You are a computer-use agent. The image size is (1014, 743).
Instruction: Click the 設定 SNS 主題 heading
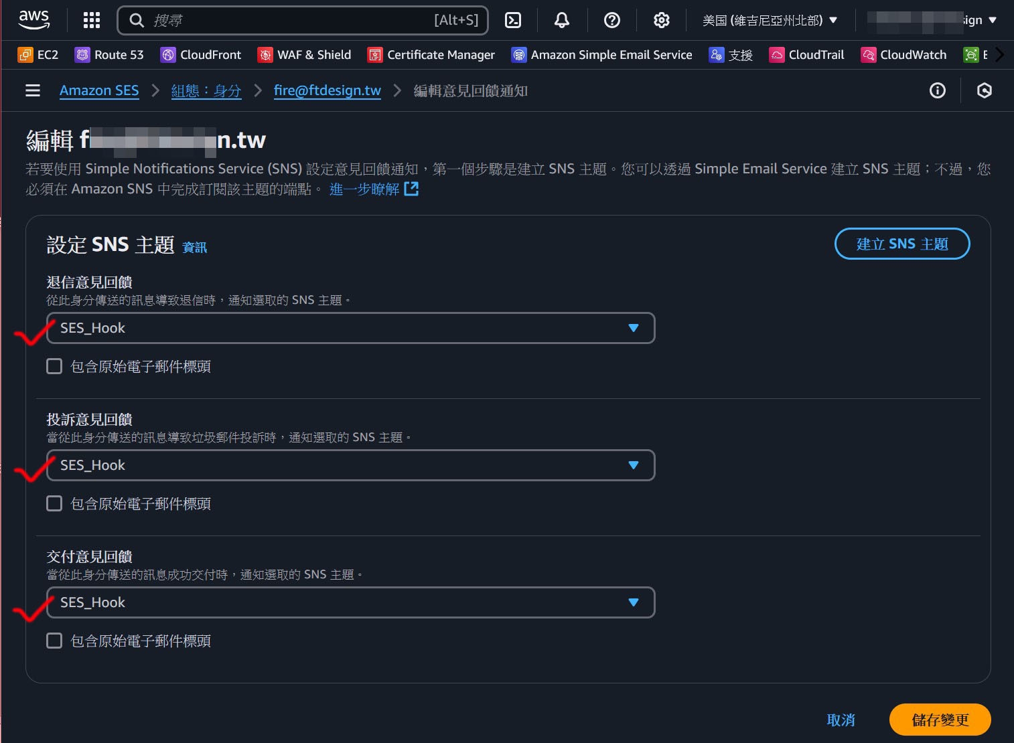[x=111, y=245]
